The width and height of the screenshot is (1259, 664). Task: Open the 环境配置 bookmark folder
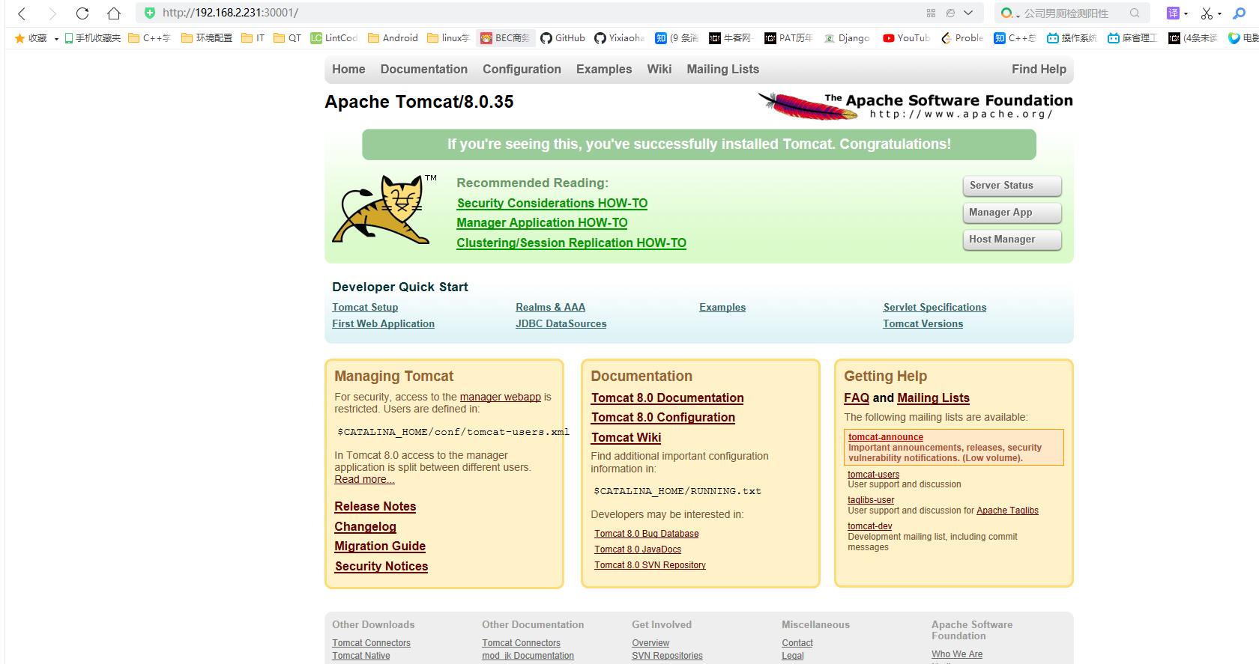tap(207, 38)
